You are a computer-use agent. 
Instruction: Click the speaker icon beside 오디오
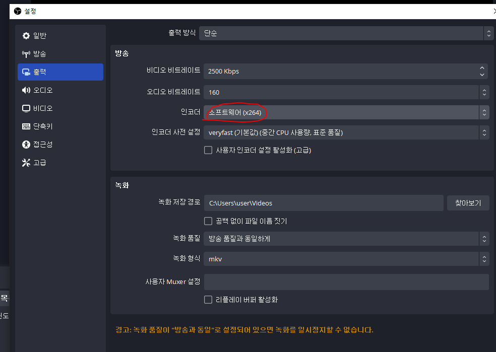tap(26, 90)
